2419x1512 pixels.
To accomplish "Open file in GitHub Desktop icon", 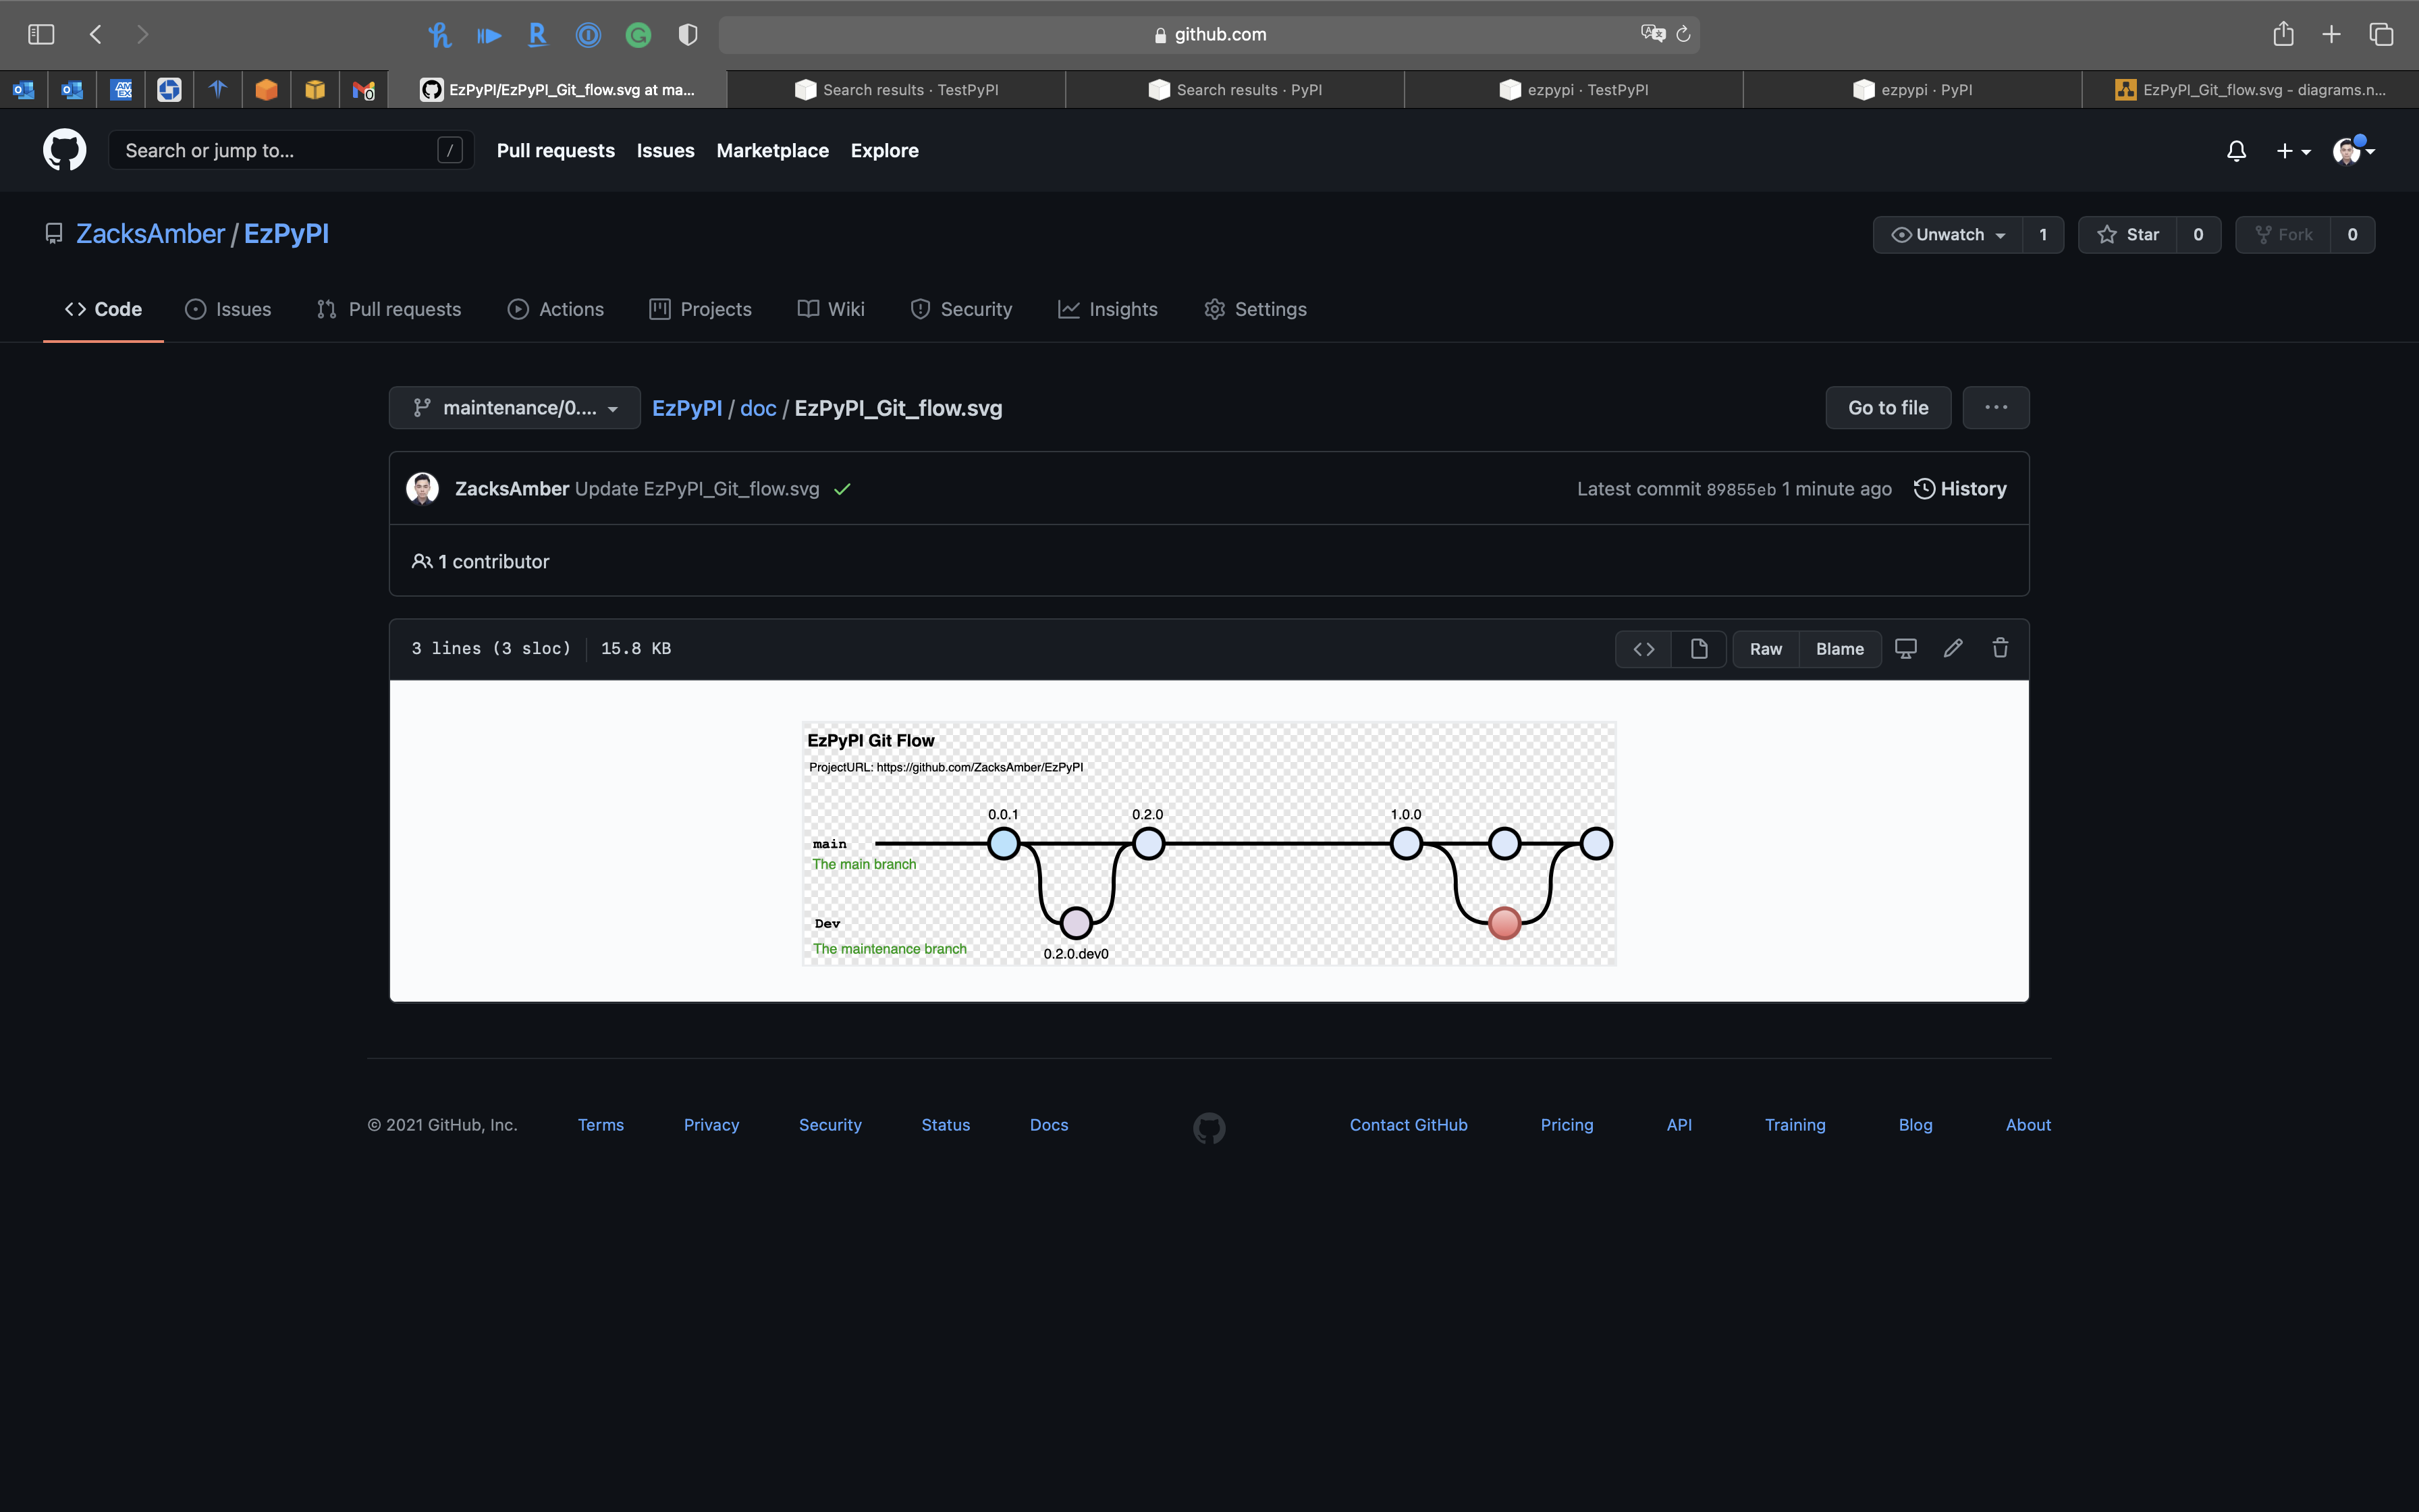I will pos(1905,649).
